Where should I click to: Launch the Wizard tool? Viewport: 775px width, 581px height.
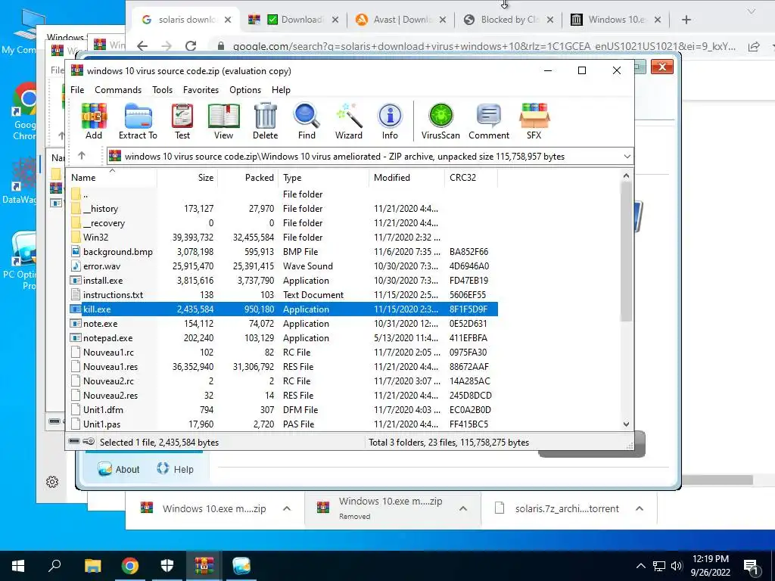[349, 122]
